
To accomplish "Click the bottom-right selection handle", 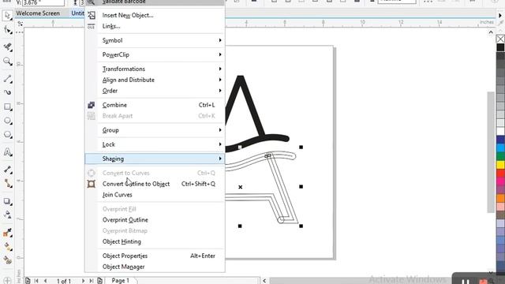I will [x=301, y=226].
